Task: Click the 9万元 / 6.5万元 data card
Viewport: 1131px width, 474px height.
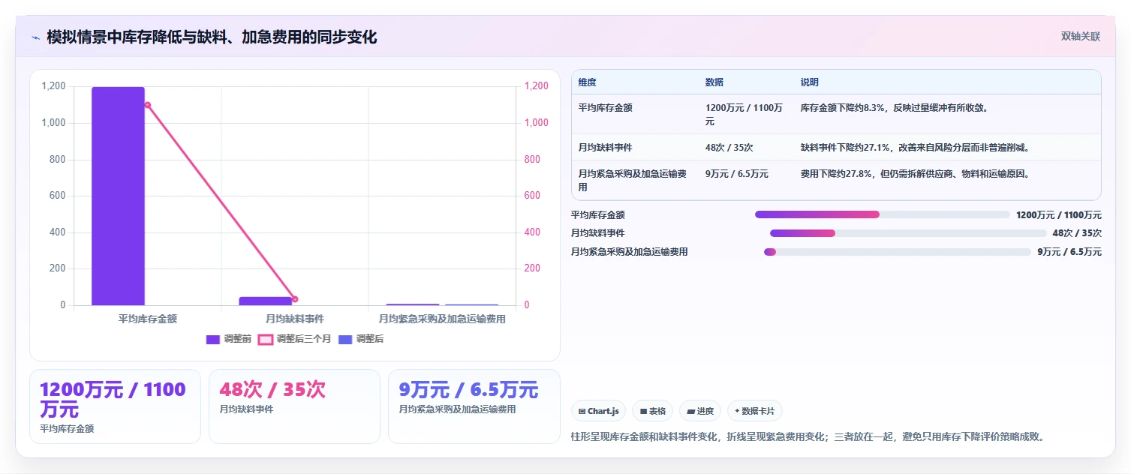Action: [474, 406]
